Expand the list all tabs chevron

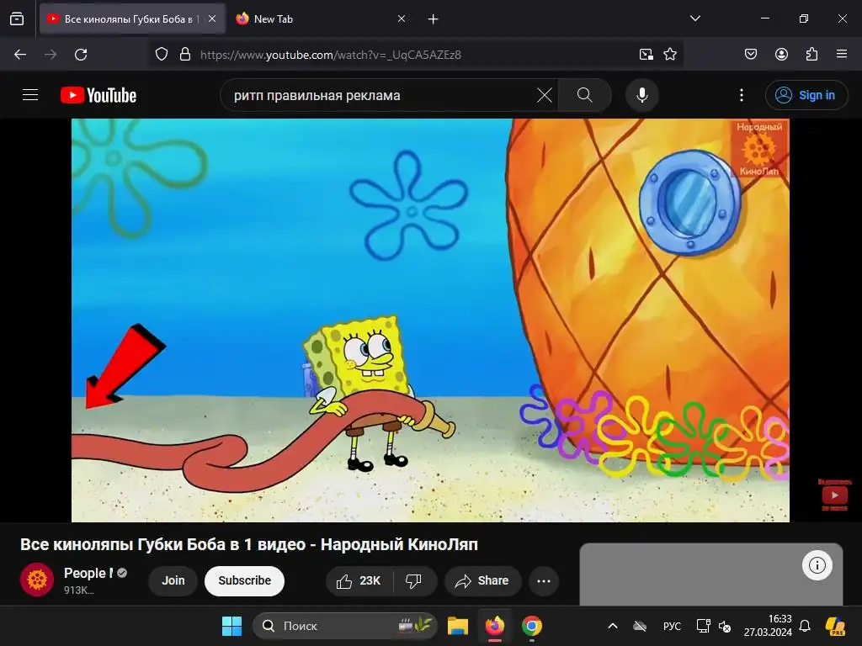[x=694, y=19]
